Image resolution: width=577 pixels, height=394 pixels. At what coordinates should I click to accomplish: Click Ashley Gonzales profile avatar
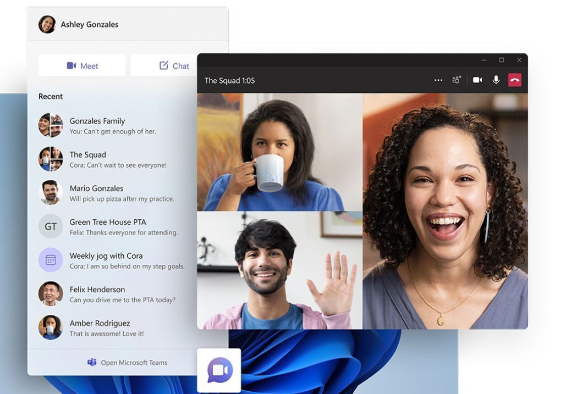click(47, 24)
